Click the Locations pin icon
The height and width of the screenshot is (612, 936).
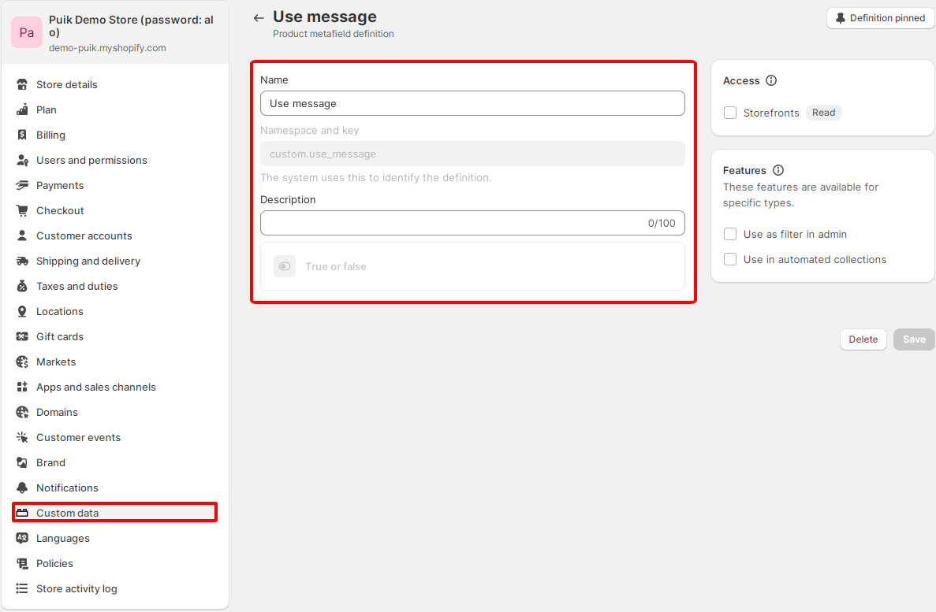click(x=22, y=311)
